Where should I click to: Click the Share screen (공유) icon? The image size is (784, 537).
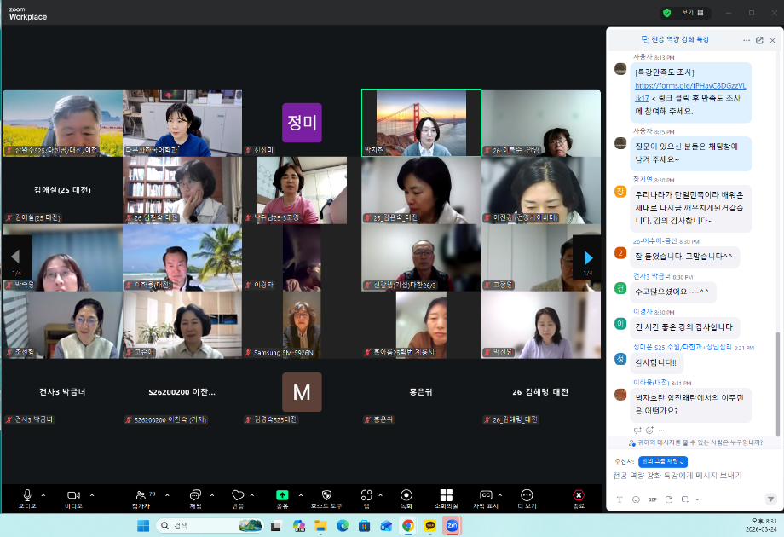tap(282, 496)
